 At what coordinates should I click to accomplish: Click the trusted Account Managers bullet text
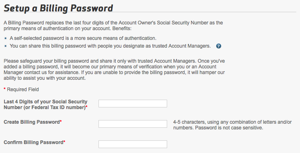110,46
